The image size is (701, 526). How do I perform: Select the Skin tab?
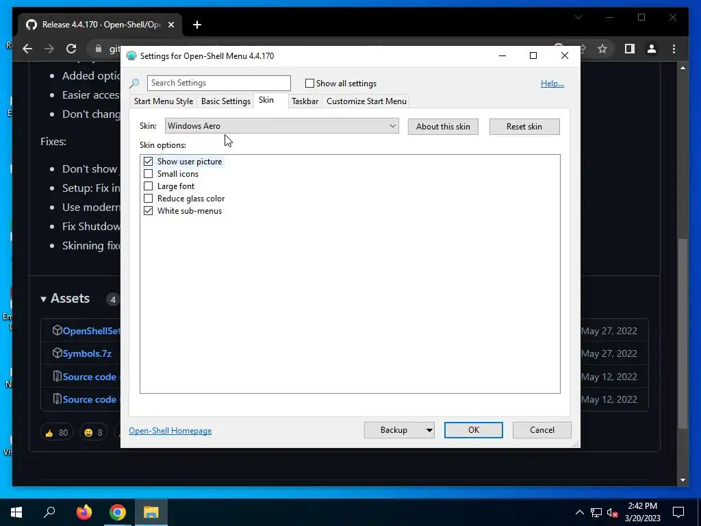tap(266, 100)
